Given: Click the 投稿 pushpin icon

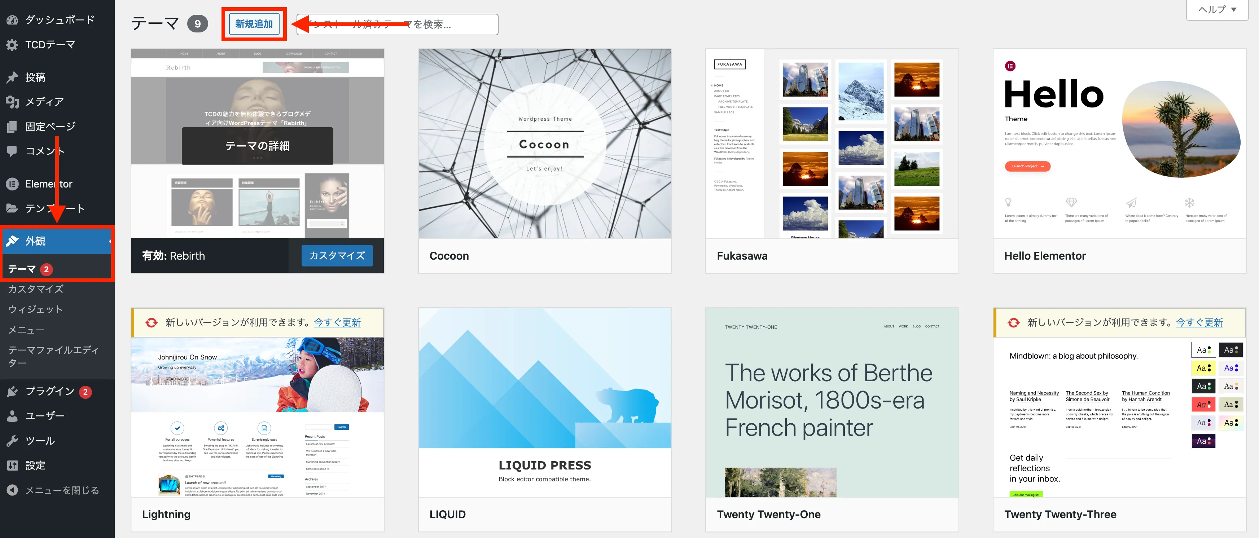Looking at the screenshot, I should 12,77.
